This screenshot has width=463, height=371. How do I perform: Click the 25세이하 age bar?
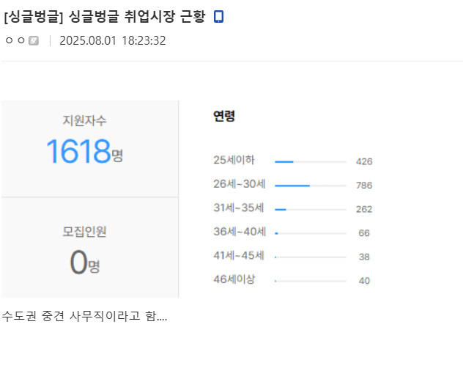[284, 161]
